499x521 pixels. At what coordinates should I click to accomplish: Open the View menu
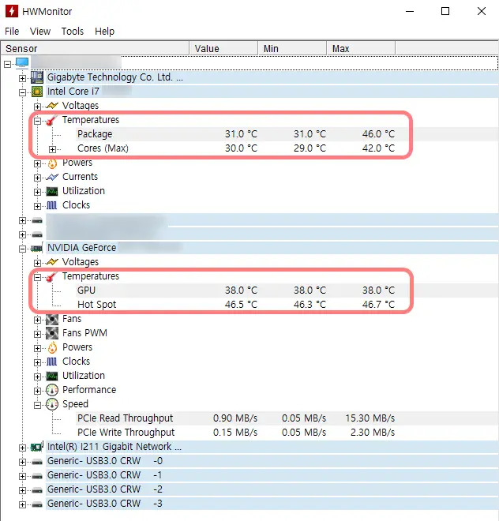(40, 32)
